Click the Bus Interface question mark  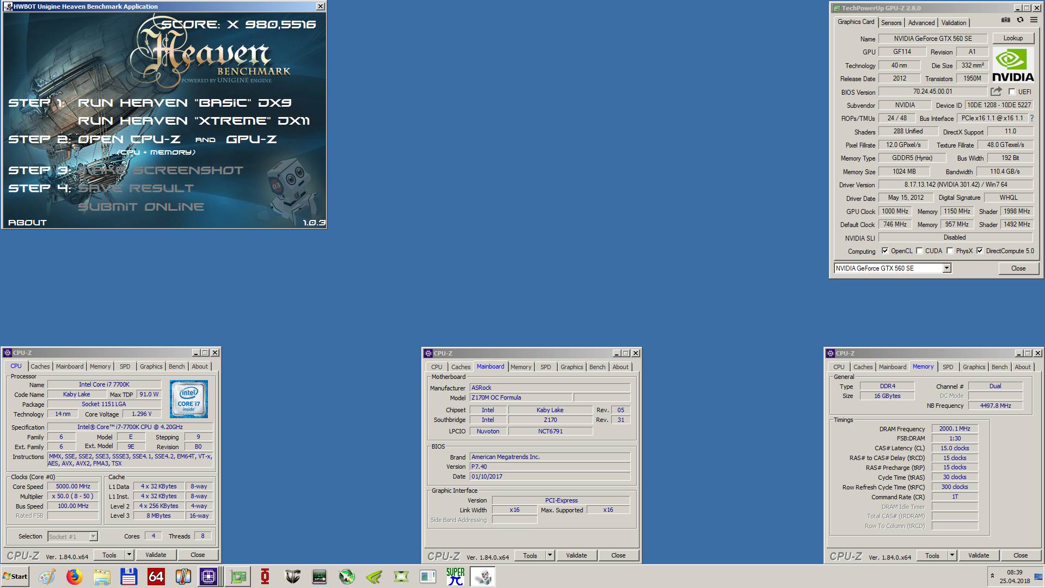point(1031,118)
